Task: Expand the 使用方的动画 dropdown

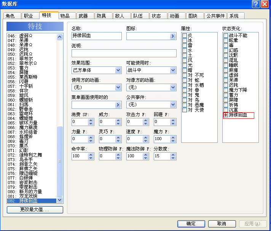Action: tap(118, 87)
